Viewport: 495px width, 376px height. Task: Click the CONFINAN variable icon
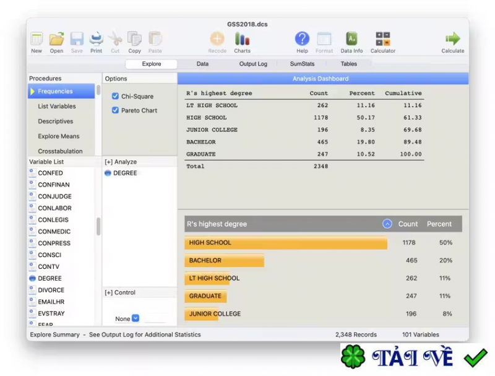coord(32,185)
